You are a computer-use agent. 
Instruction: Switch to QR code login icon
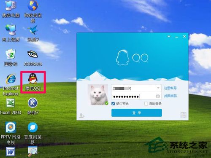point(183,115)
